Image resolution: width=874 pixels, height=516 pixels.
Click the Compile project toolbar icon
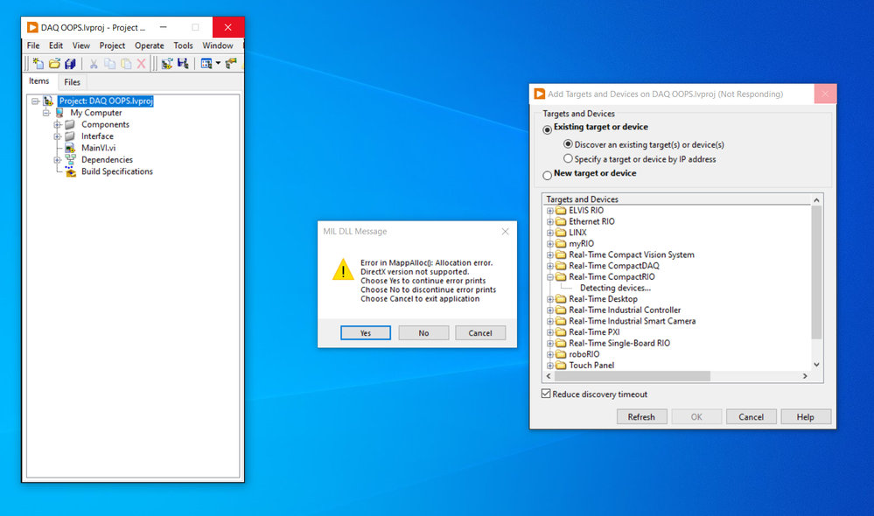tap(166, 64)
